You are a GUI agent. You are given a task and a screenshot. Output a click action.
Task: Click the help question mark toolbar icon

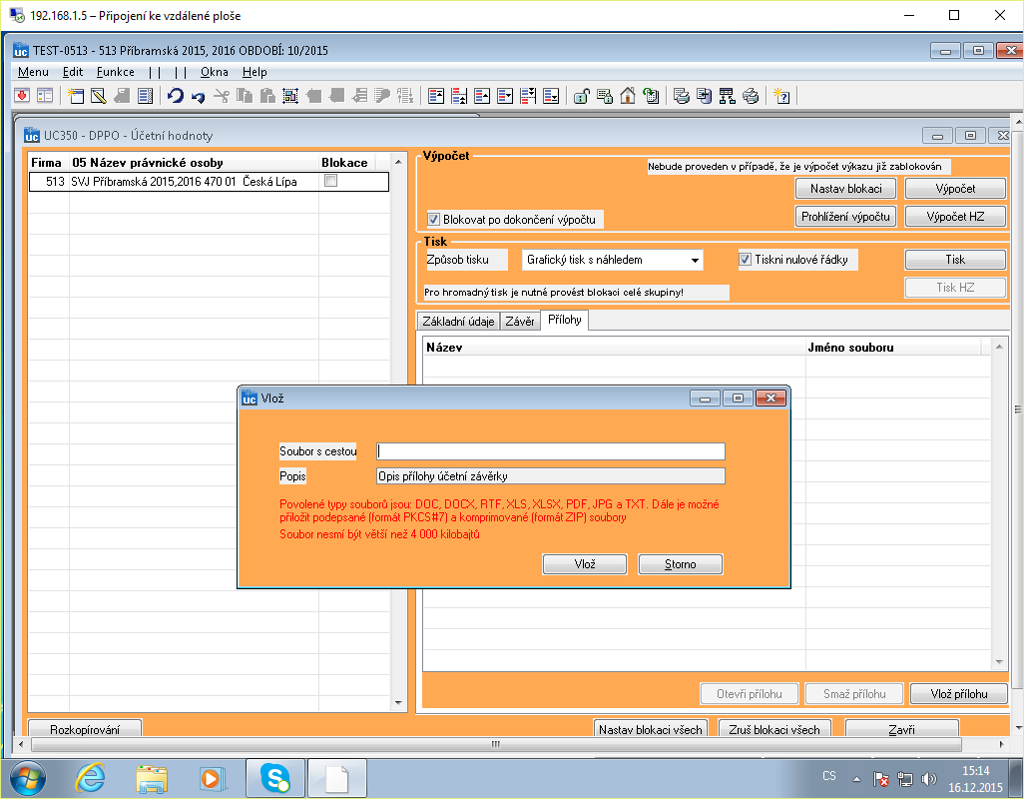click(x=781, y=96)
